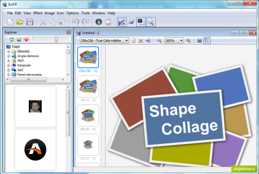Open the Options menu

point(73,13)
